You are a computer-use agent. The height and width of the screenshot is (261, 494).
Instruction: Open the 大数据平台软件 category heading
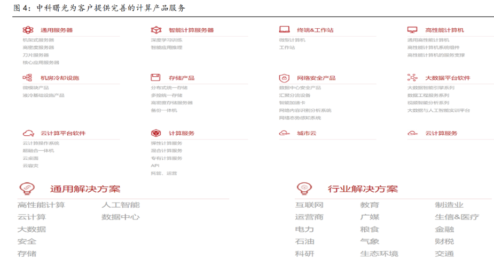(x=448, y=78)
